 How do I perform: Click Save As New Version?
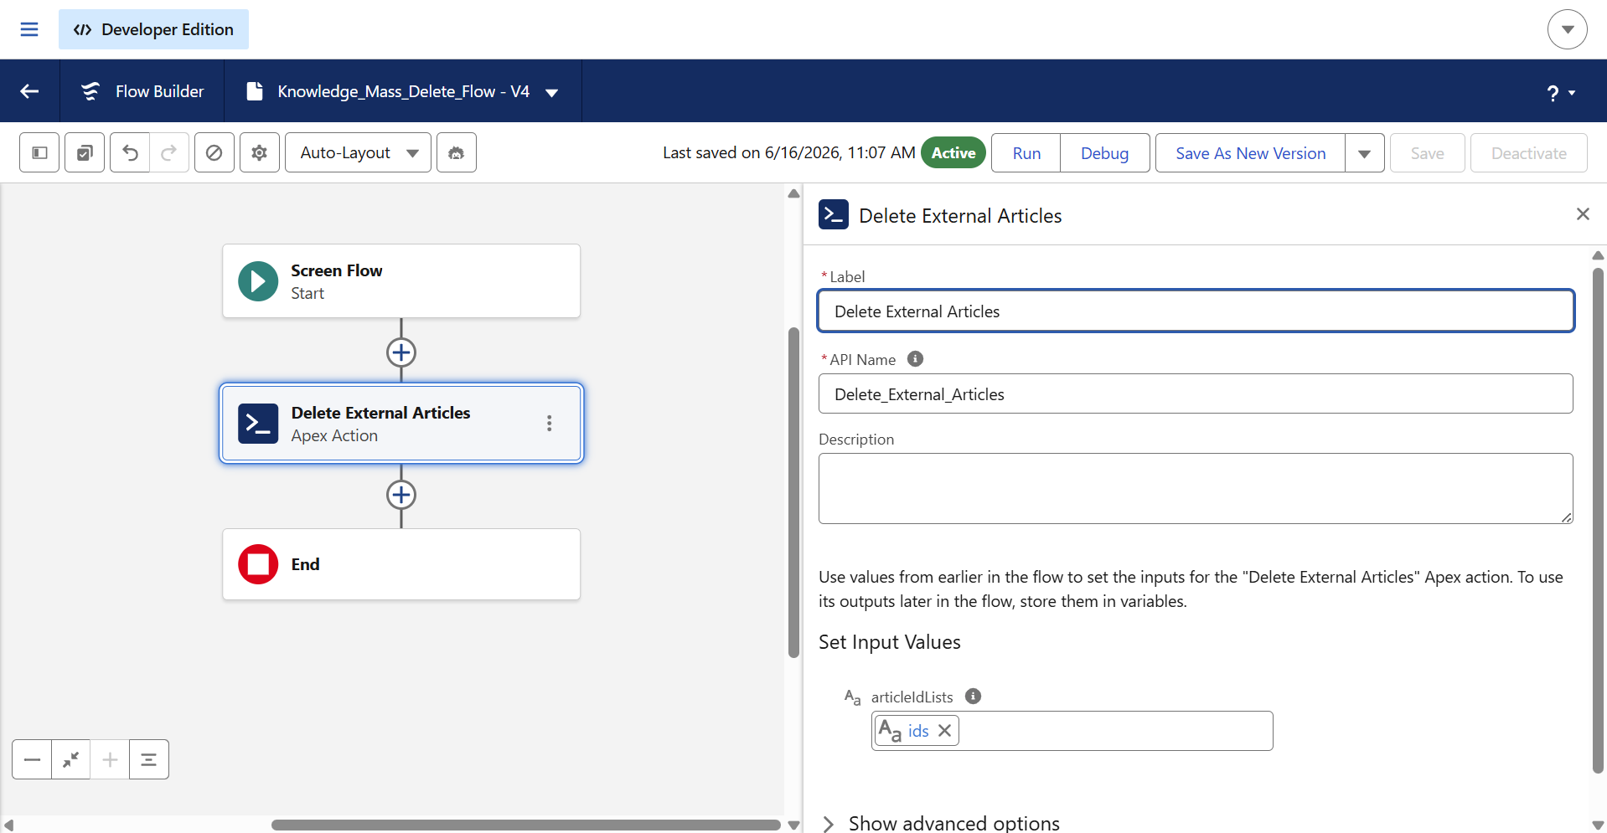1250,153
